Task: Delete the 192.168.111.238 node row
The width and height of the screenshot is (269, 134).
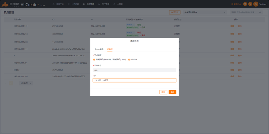Action: tap(240, 42)
